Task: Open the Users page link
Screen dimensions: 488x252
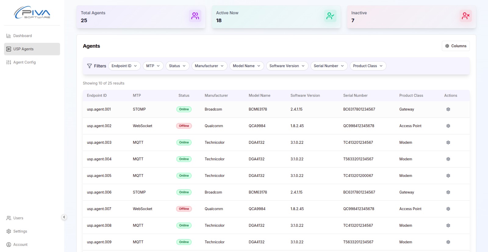Action: pyautogui.click(x=18, y=218)
